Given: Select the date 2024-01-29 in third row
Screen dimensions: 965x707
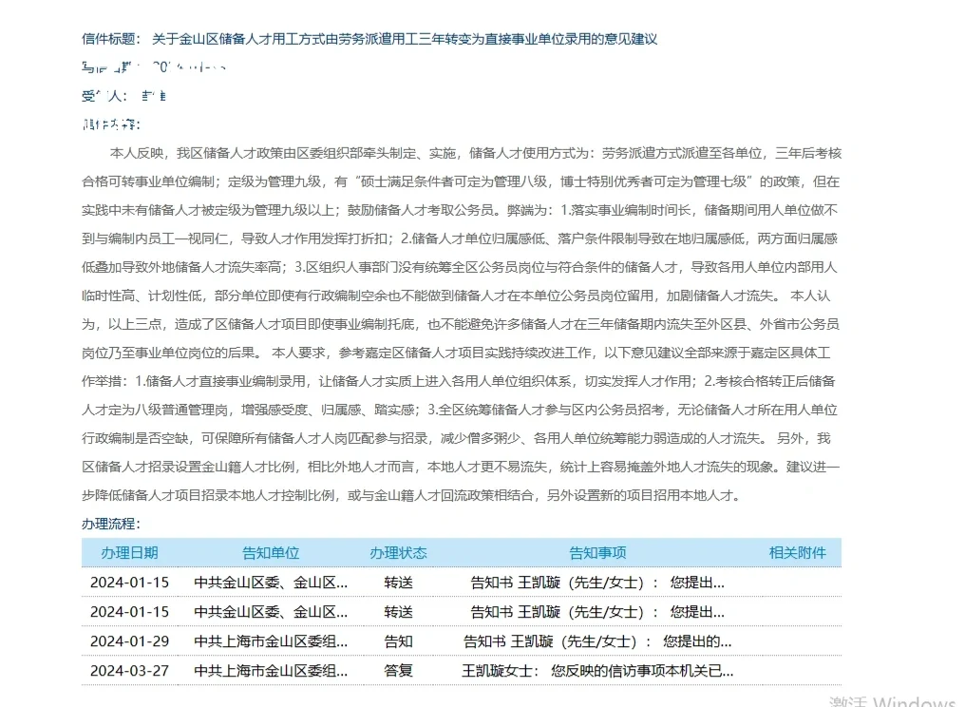Looking at the screenshot, I should pos(129,641).
